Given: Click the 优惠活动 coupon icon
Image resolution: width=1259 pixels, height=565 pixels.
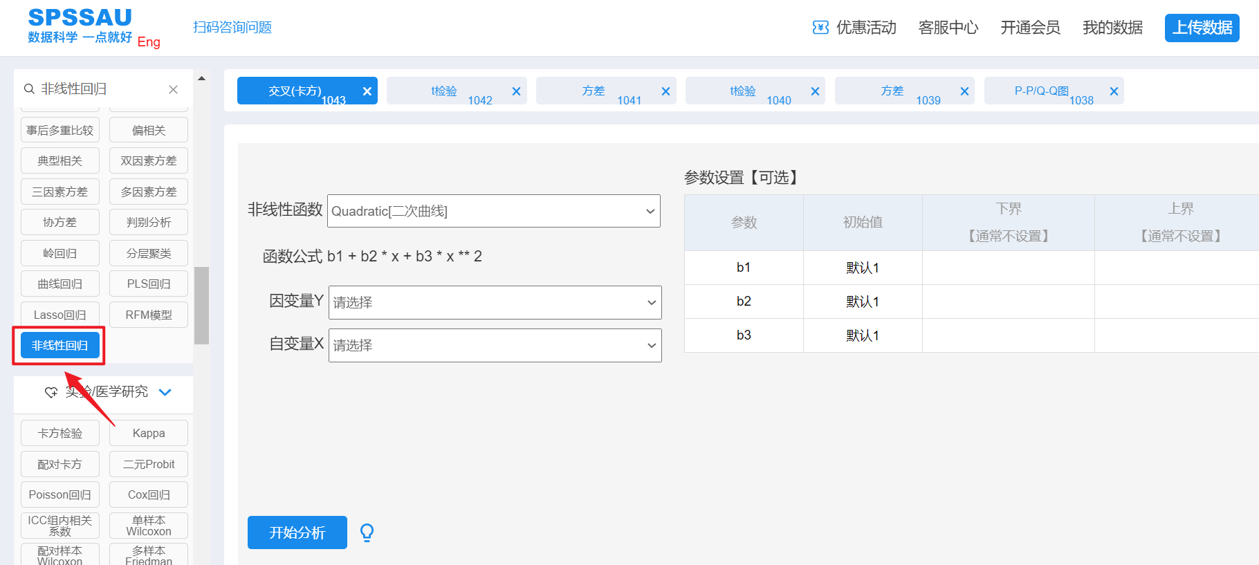Looking at the screenshot, I should pos(820,28).
